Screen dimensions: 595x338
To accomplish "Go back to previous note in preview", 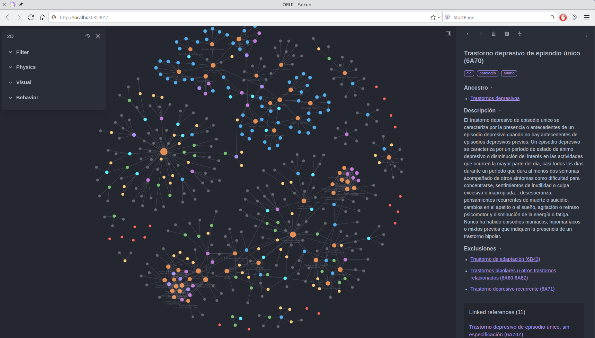I will click(468, 34).
